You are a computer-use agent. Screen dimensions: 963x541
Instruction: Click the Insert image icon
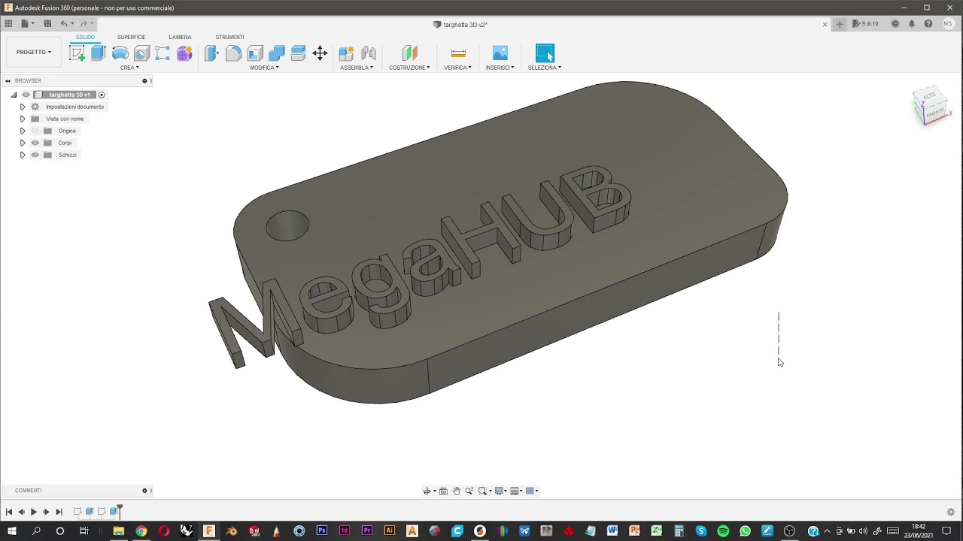(500, 53)
